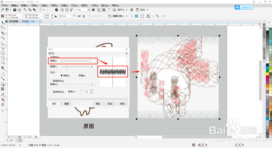Open the 工具 menu

pyautogui.click(x=95, y=5)
